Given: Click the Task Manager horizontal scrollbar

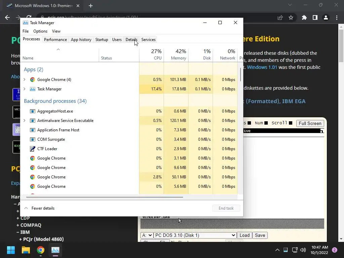Looking at the screenshot, I should coord(104,197).
